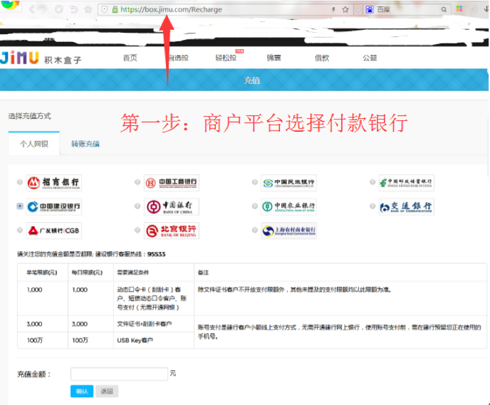Click the 中国工商银行 bank logo
This screenshot has height=405, width=490.
[x=171, y=183]
